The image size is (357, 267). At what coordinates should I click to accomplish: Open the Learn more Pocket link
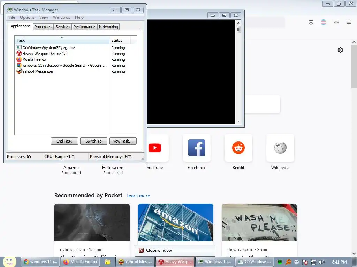[138, 196]
